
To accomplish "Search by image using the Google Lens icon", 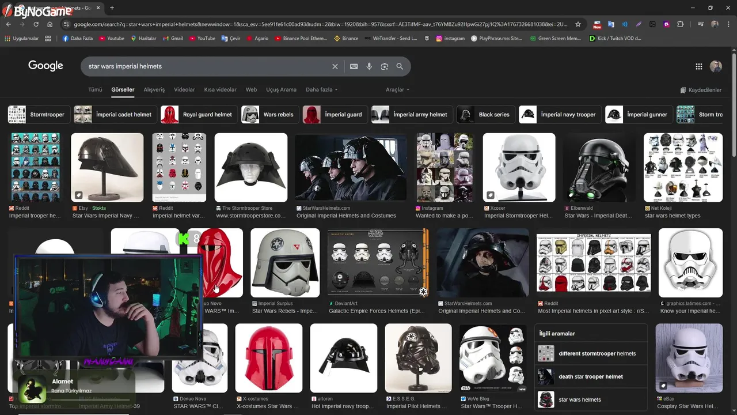I will [x=385, y=66].
